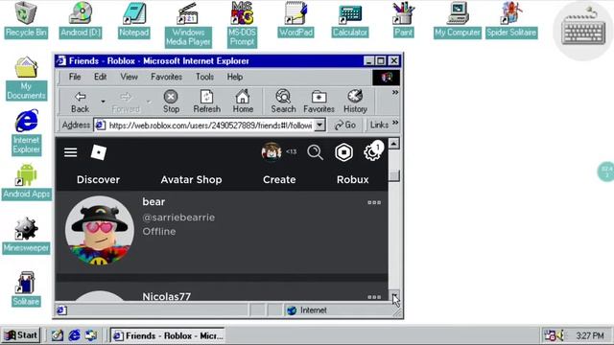Open the Solitaire desktop shortcut
The width and height of the screenshot is (614, 345).
point(26,288)
